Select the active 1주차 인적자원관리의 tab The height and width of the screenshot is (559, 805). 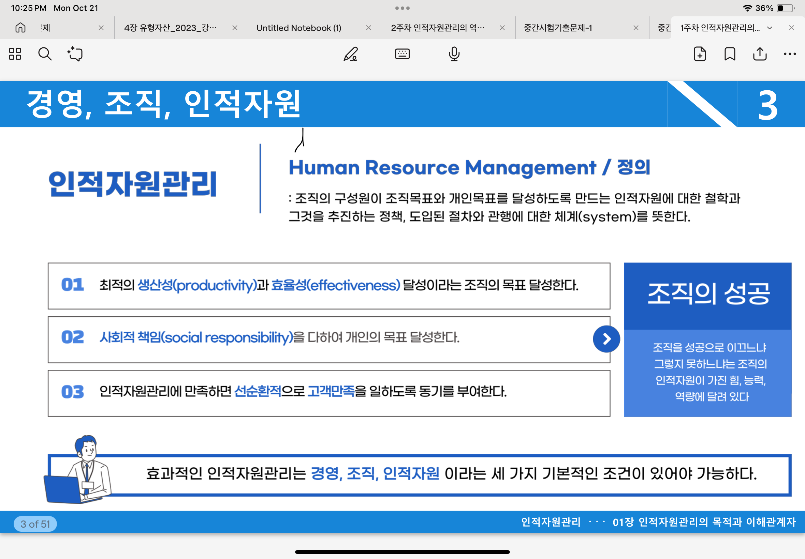click(720, 28)
